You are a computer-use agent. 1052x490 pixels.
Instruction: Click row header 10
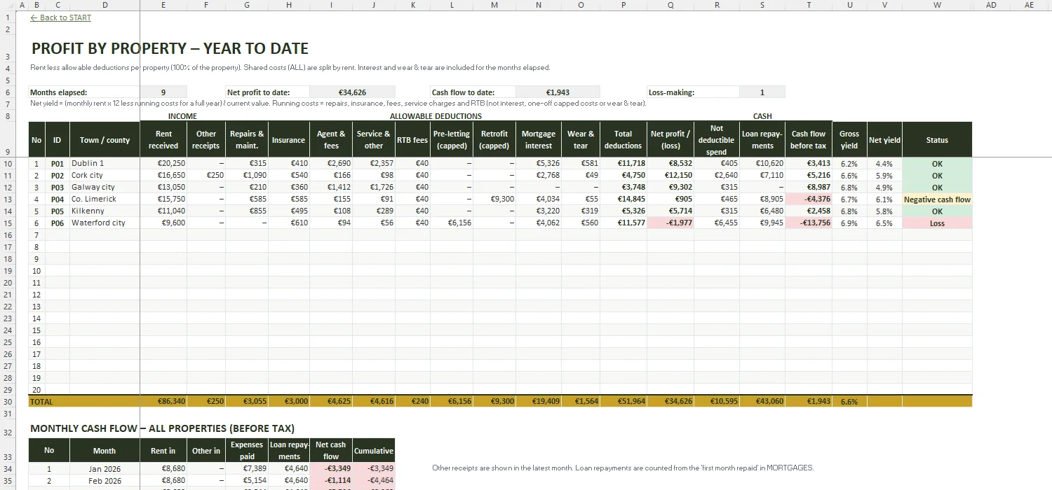(8, 163)
